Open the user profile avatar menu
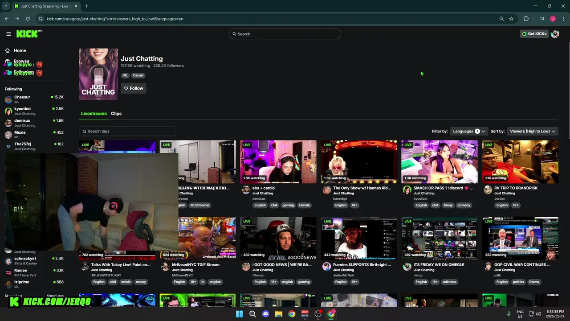 555,34
